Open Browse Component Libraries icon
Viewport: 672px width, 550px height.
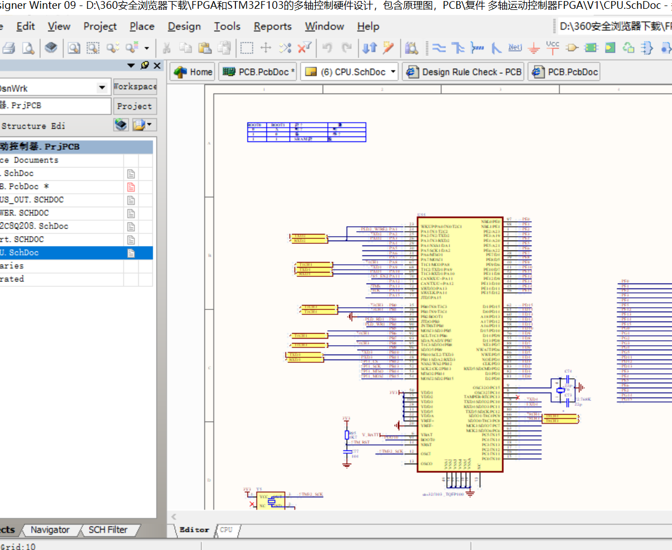pyautogui.click(x=411, y=48)
